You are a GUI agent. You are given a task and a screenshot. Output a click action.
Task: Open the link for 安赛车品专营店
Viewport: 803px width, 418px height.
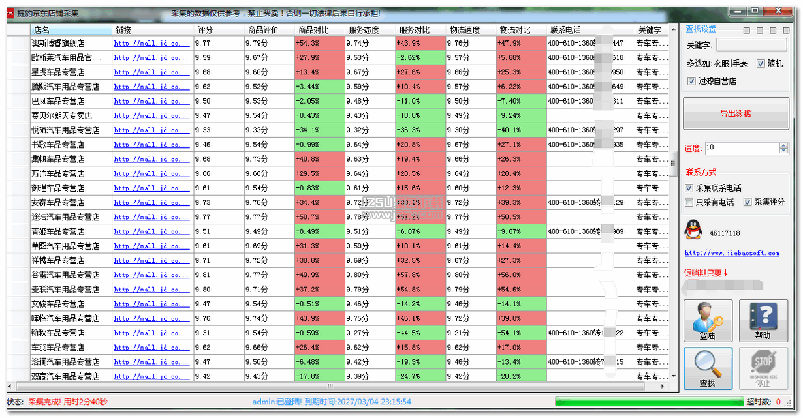[x=151, y=202]
